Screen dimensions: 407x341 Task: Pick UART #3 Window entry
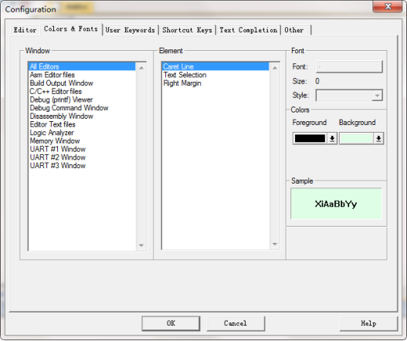(x=82, y=166)
